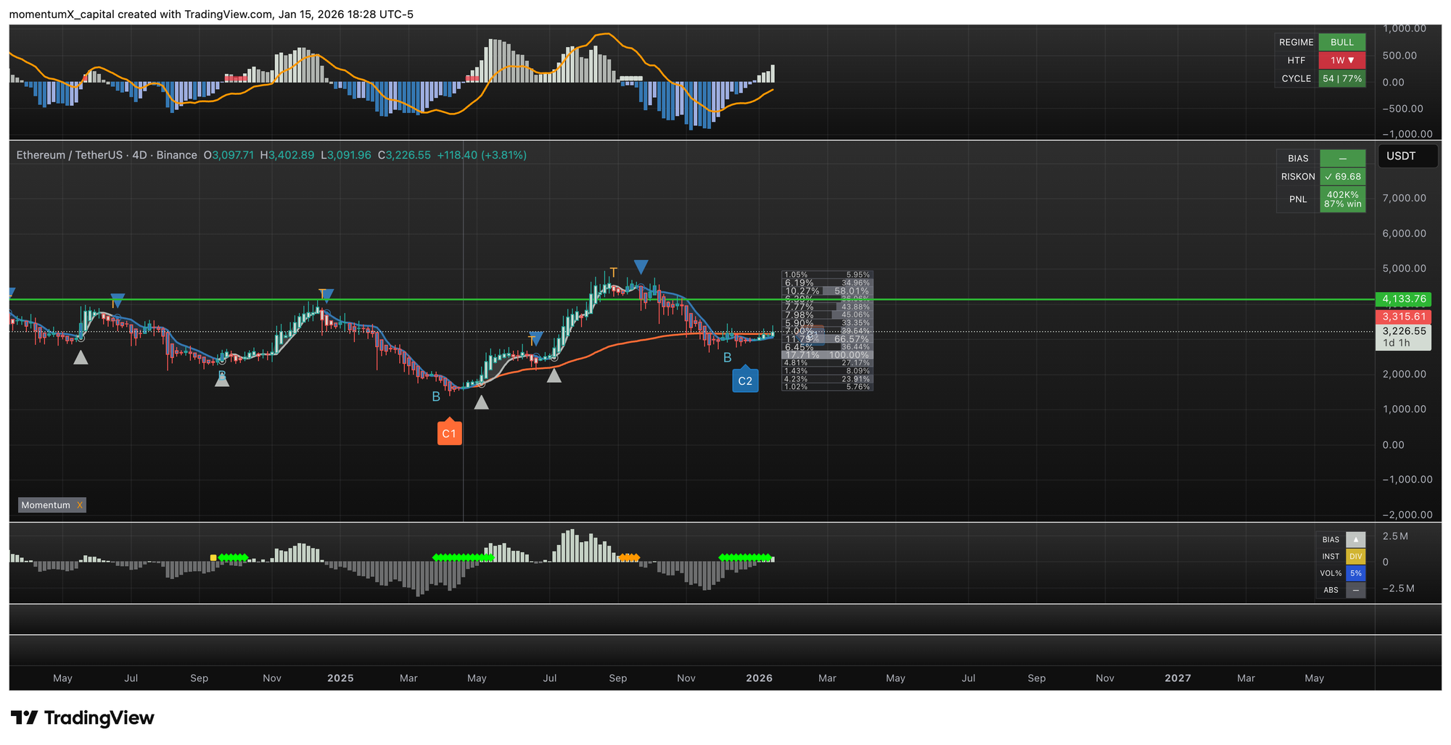The height and width of the screenshot is (745, 1451).
Task: Click the TradingView logo
Action: [83, 717]
